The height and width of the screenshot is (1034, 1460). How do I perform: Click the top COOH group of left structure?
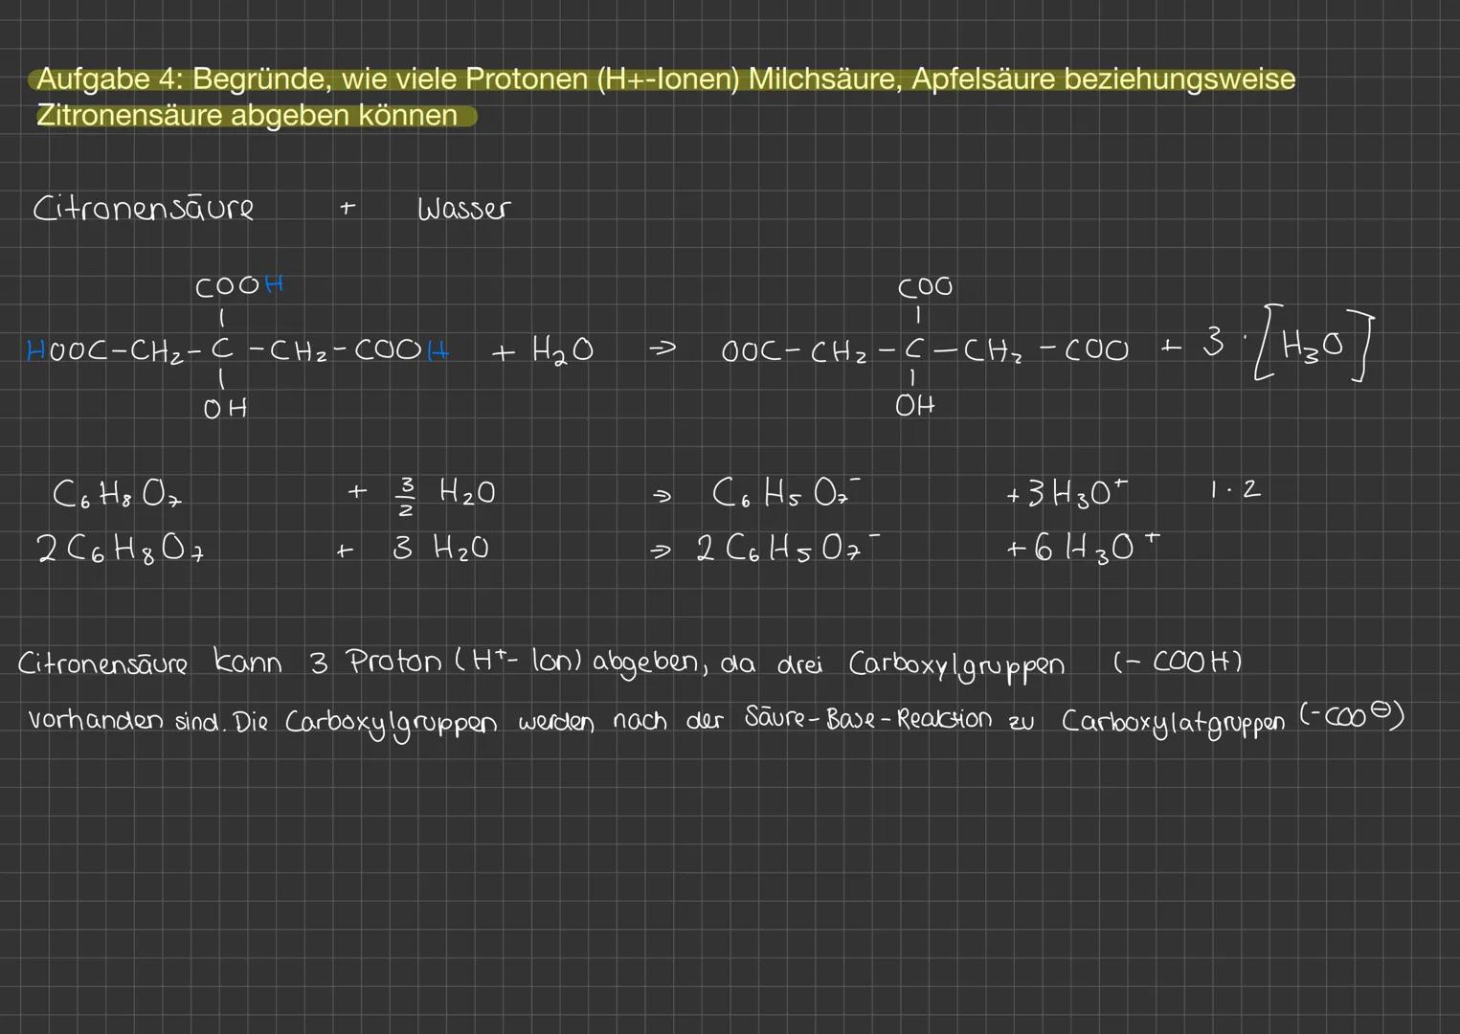pos(238,286)
